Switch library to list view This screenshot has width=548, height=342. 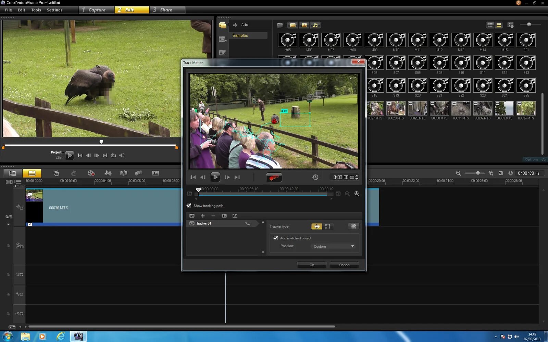[x=490, y=25]
